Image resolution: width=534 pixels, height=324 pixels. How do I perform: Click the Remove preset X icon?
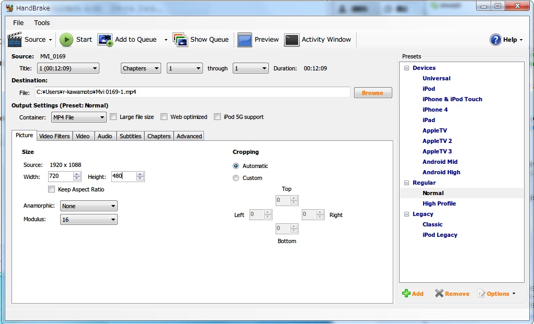[x=439, y=293]
